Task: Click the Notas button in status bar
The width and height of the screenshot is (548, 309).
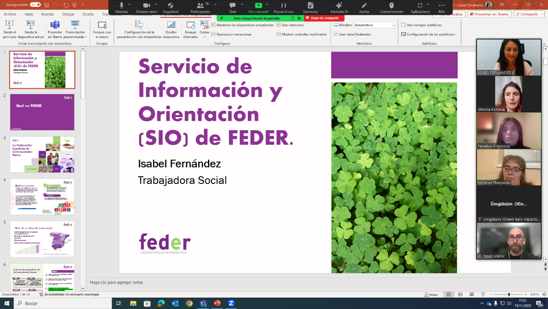Action: point(431,294)
